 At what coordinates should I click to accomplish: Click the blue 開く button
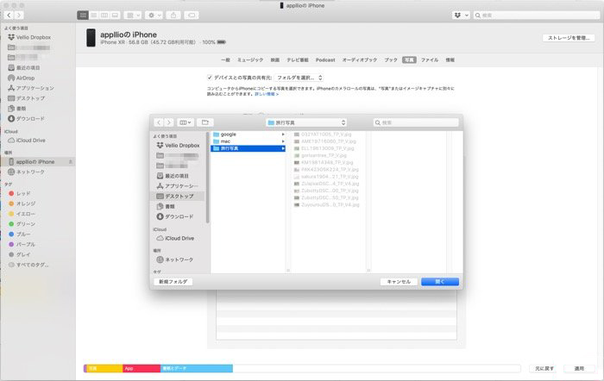click(440, 282)
